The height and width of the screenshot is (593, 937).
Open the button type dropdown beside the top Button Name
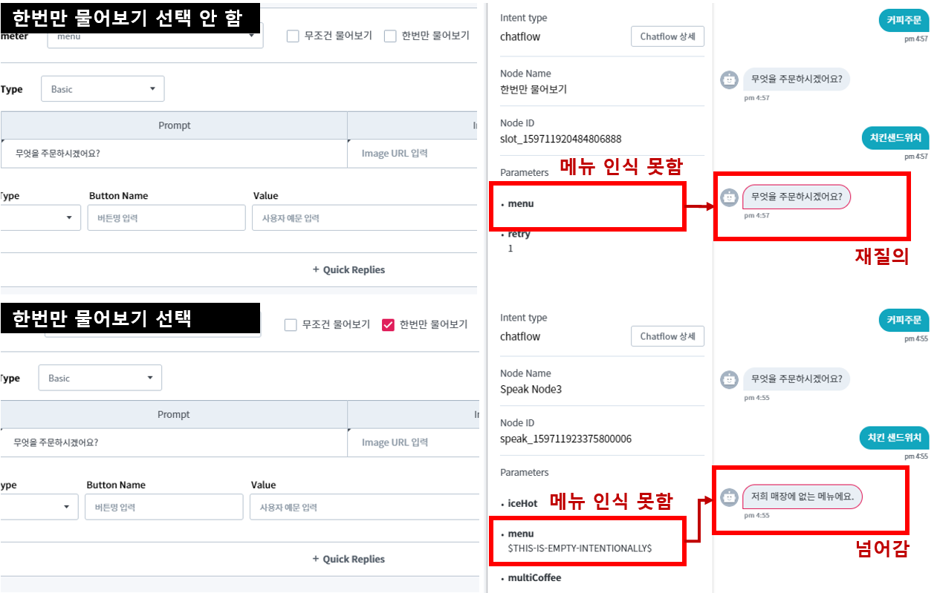(40, 217)
